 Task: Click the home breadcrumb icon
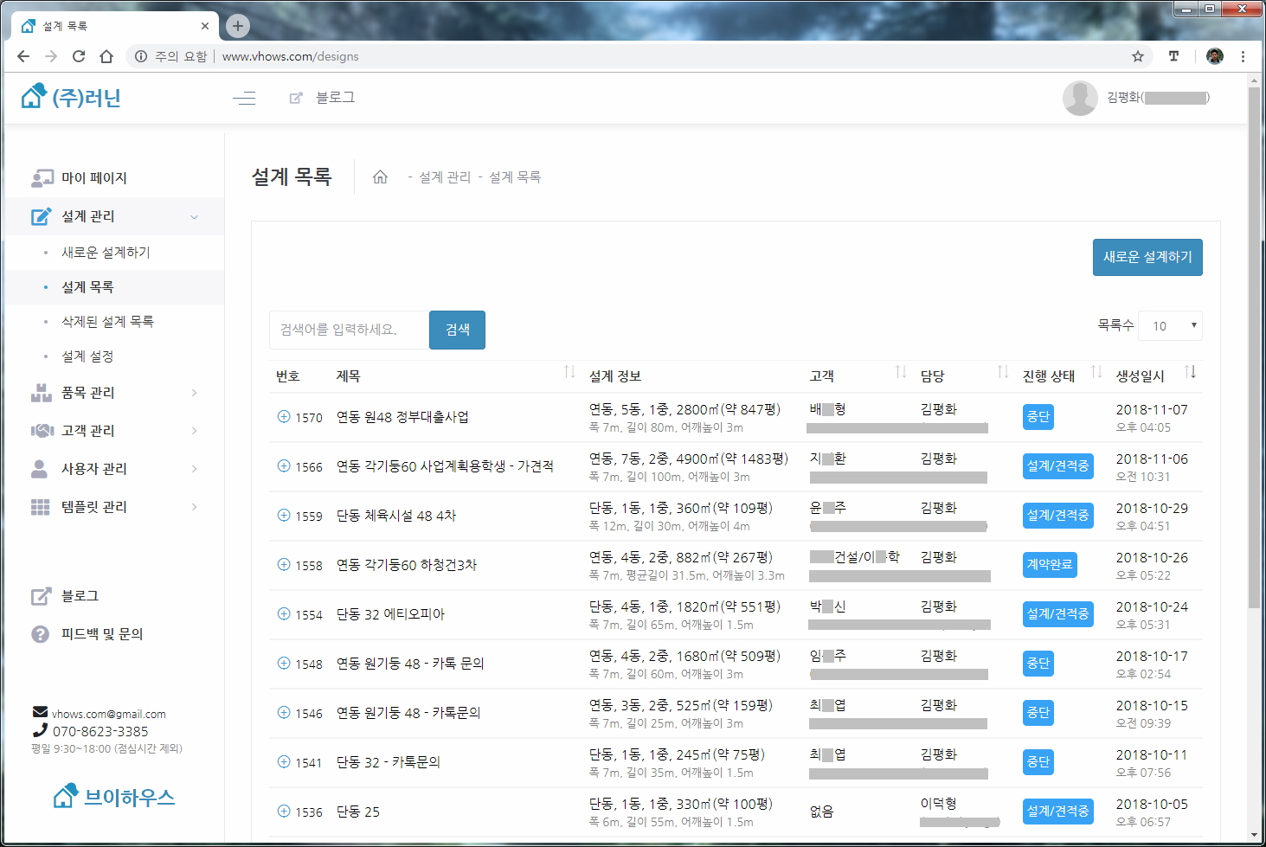pos(380,177)
